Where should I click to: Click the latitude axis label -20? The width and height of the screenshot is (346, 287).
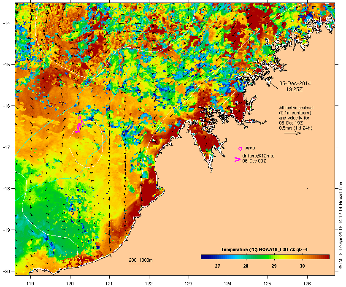6,271
